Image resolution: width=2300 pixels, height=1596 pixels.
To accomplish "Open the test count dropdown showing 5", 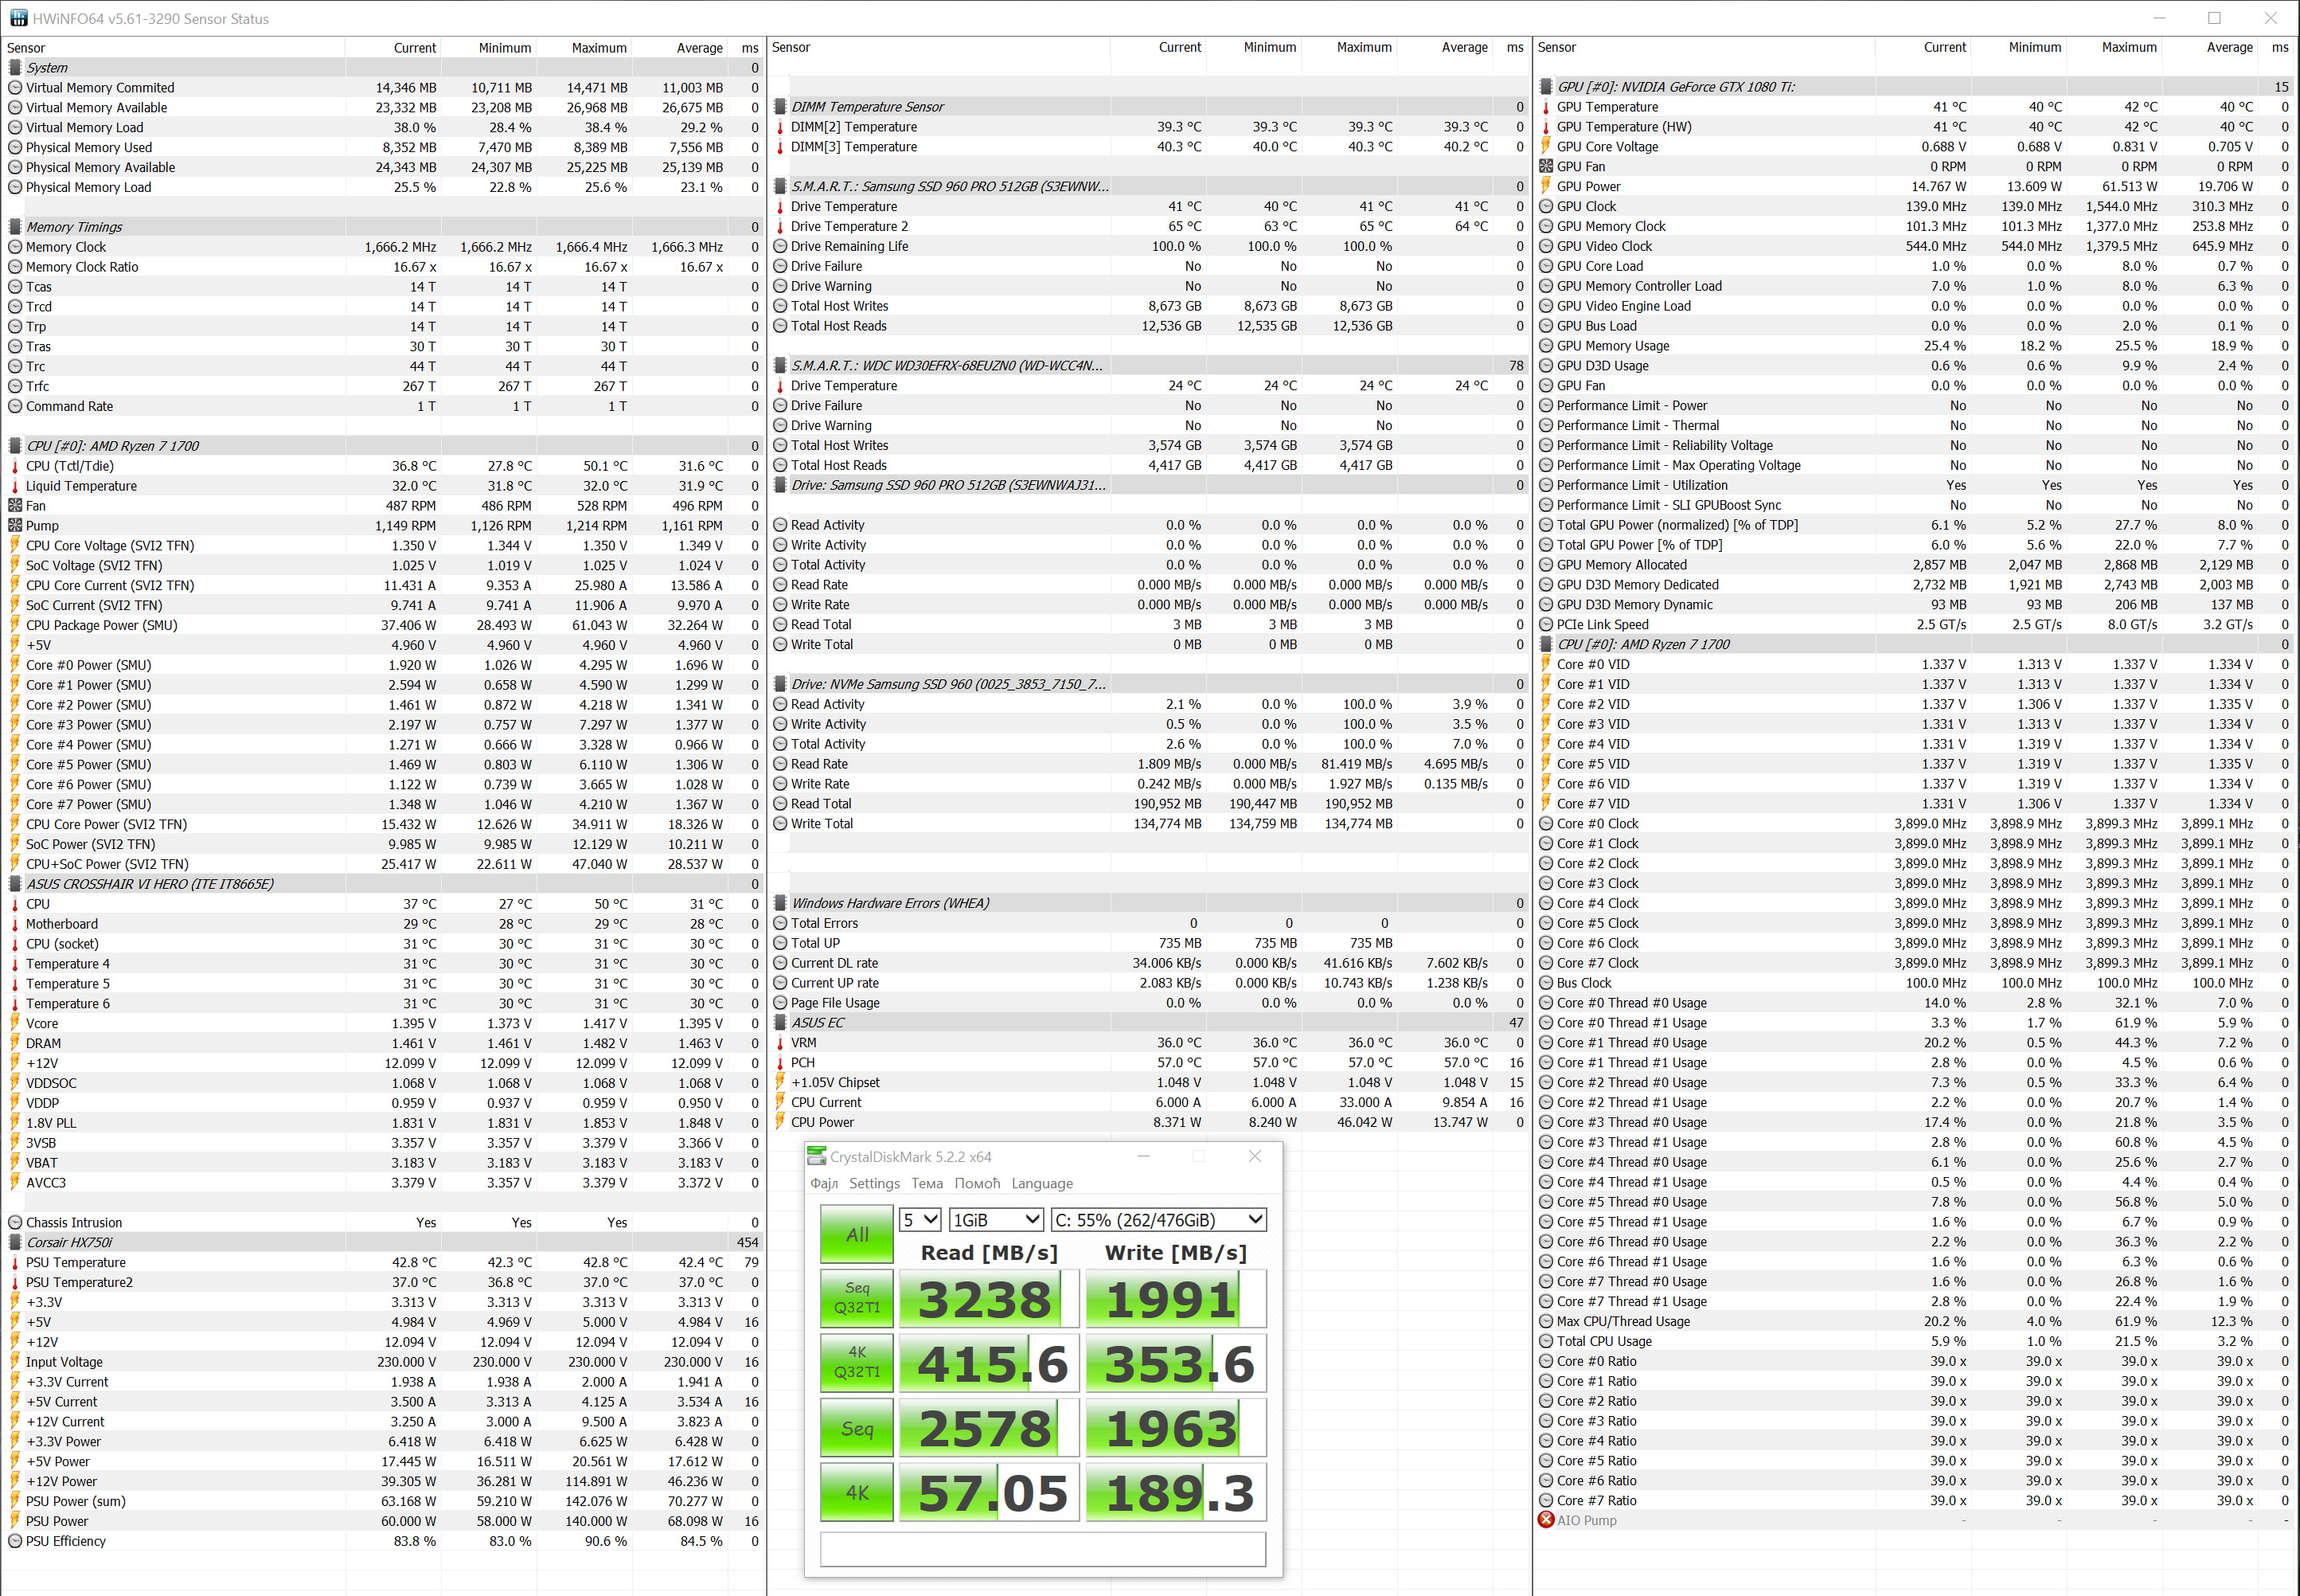I will click(920, 1220).
